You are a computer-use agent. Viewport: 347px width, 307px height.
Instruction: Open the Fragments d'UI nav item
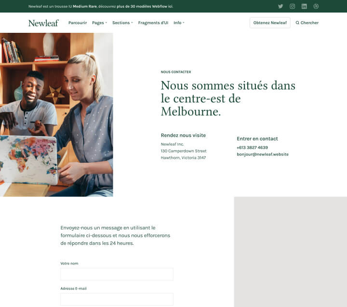(153, 23)
